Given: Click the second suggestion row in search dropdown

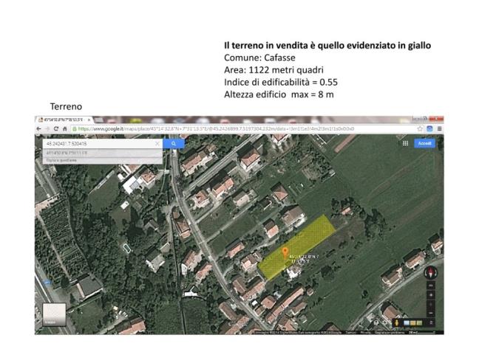Looking at the screenshot, I should (x=102, y=160).
